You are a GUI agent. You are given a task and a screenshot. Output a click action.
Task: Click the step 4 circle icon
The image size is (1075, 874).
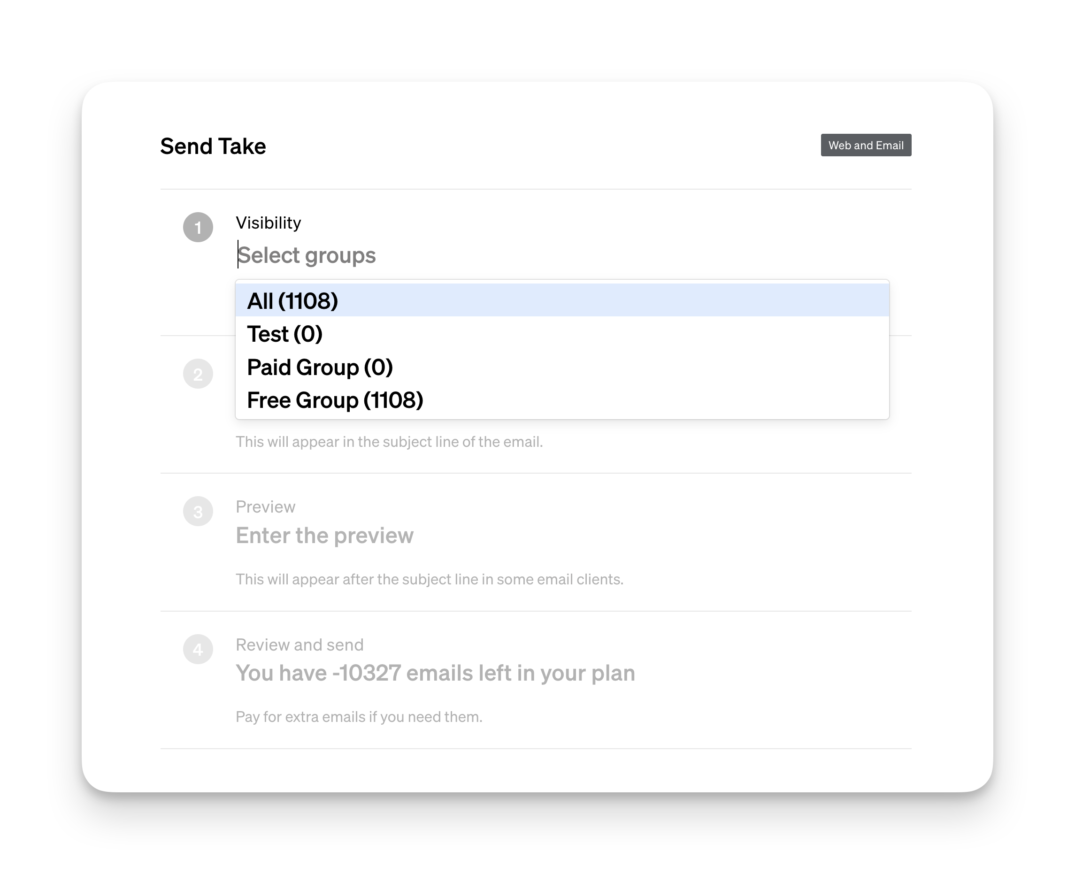tap(198, 649)
